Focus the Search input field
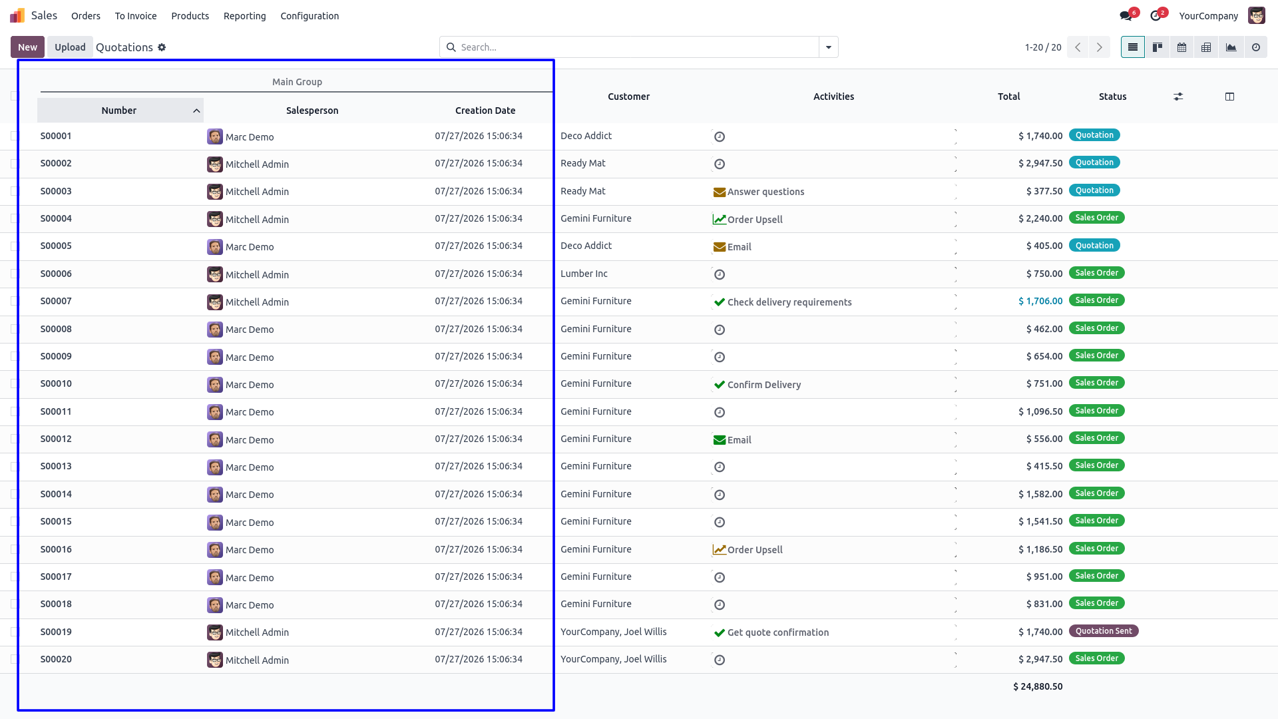The height and width of the screenshot is (719, 1278). [x=636, y=47]
